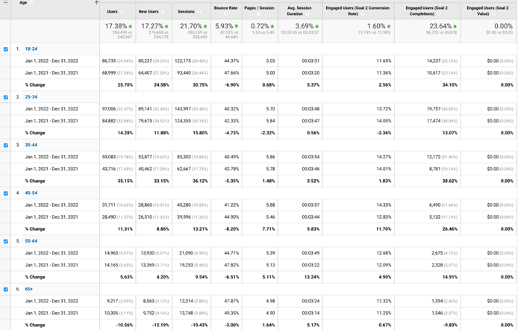
Task: Click the help icon beside Pages / Session
Action: click(x=260, y=13)
